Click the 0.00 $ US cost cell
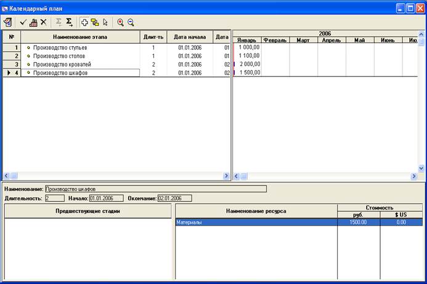Viewport: 427px width, 284px height. [401, 222]
